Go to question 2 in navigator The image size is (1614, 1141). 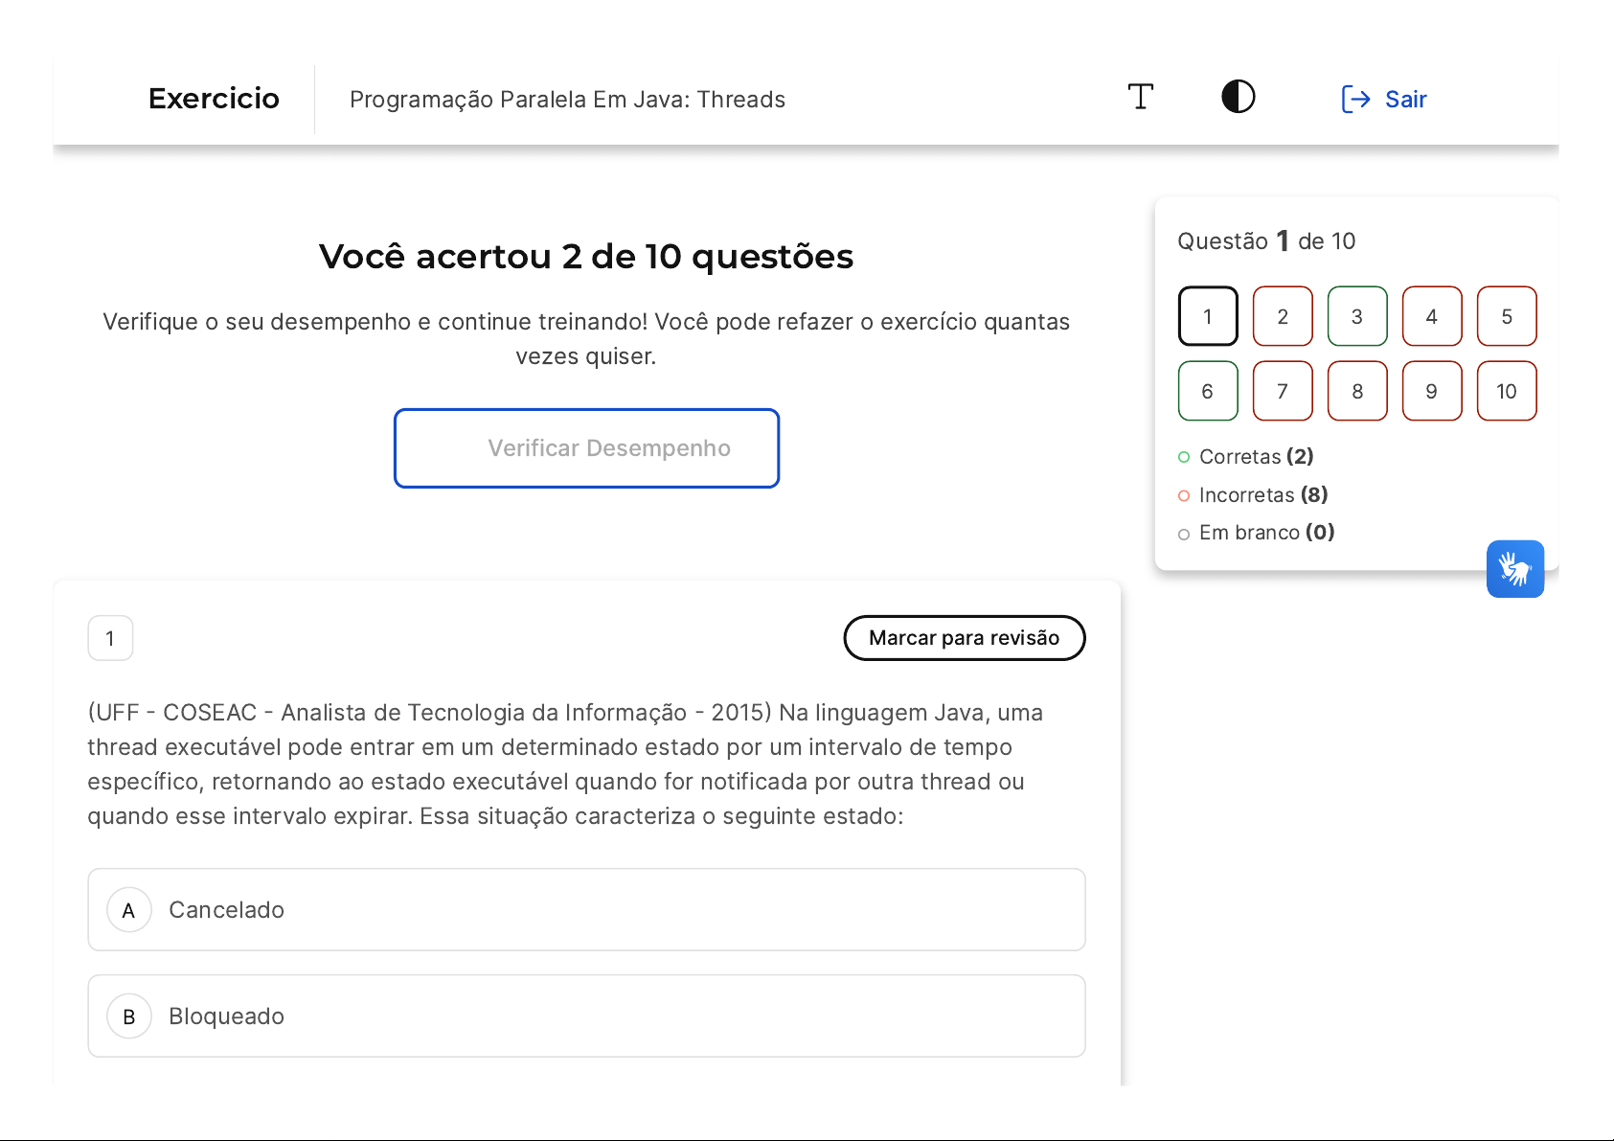(x=1283, y=316)
